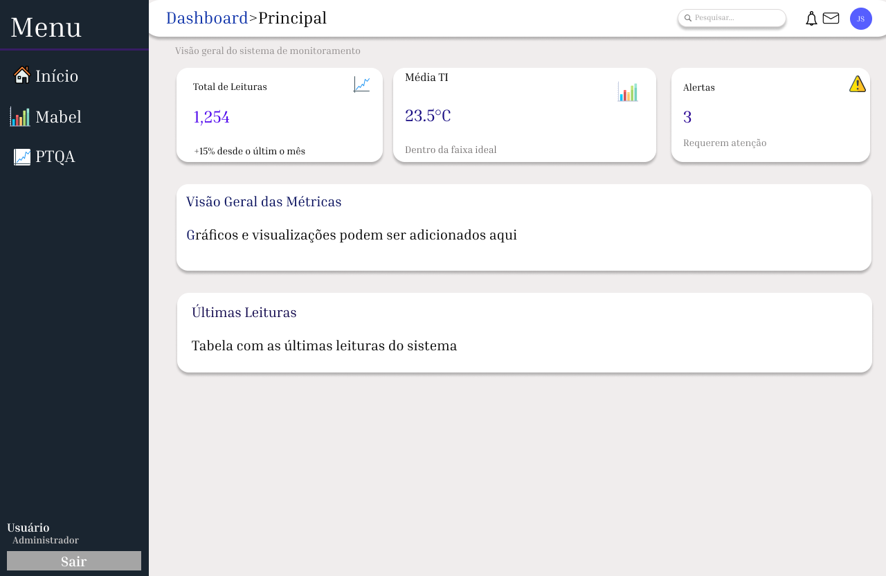The image size is (886, 576).
Task: Open the Mabel menu item
Action: click(58, 117)
